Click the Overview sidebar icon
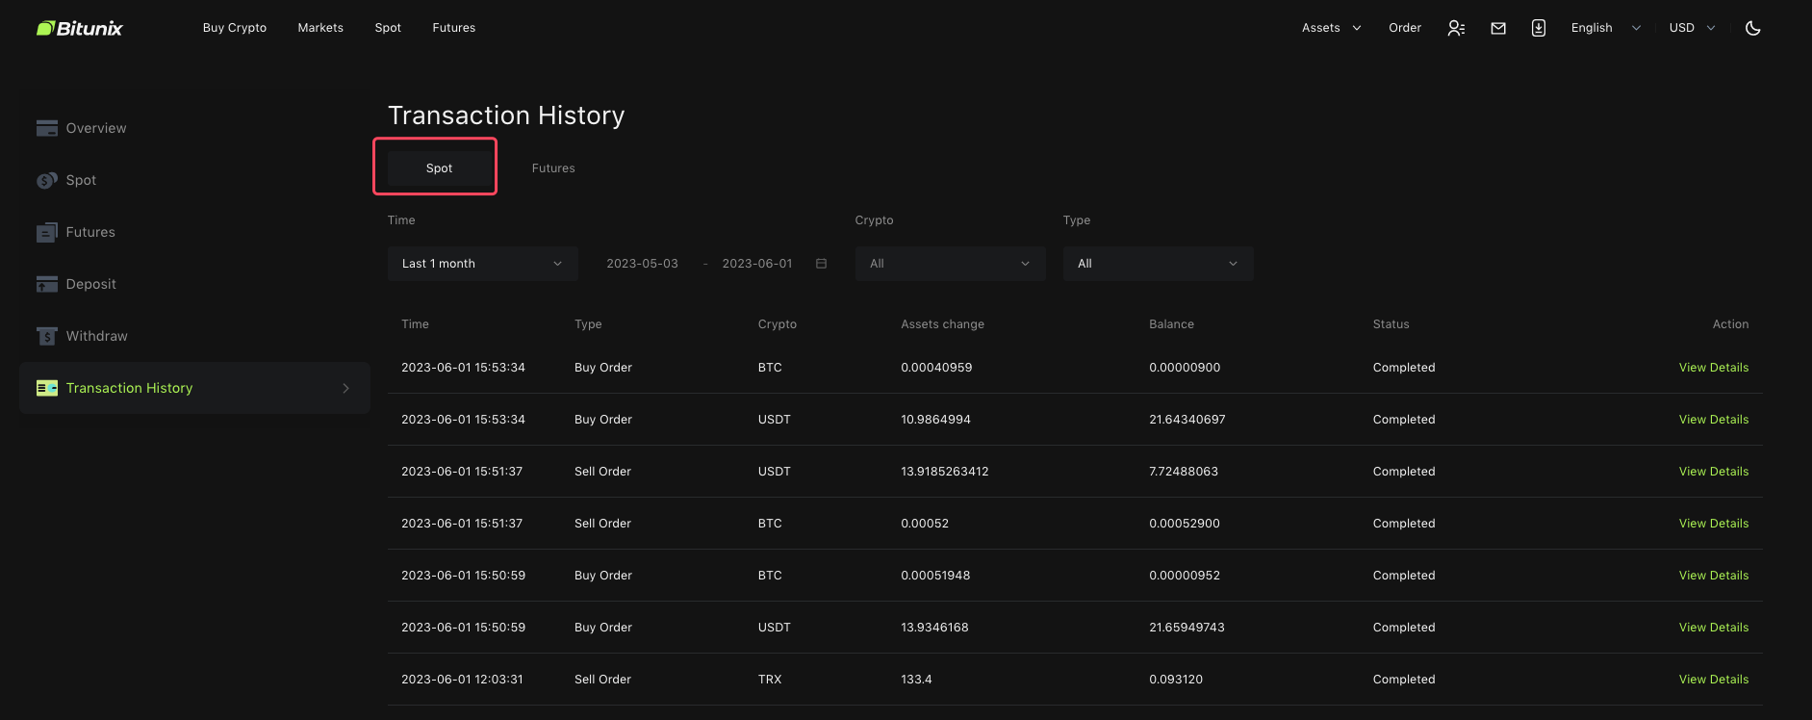The image size is (1812, 720). (47, 128)
